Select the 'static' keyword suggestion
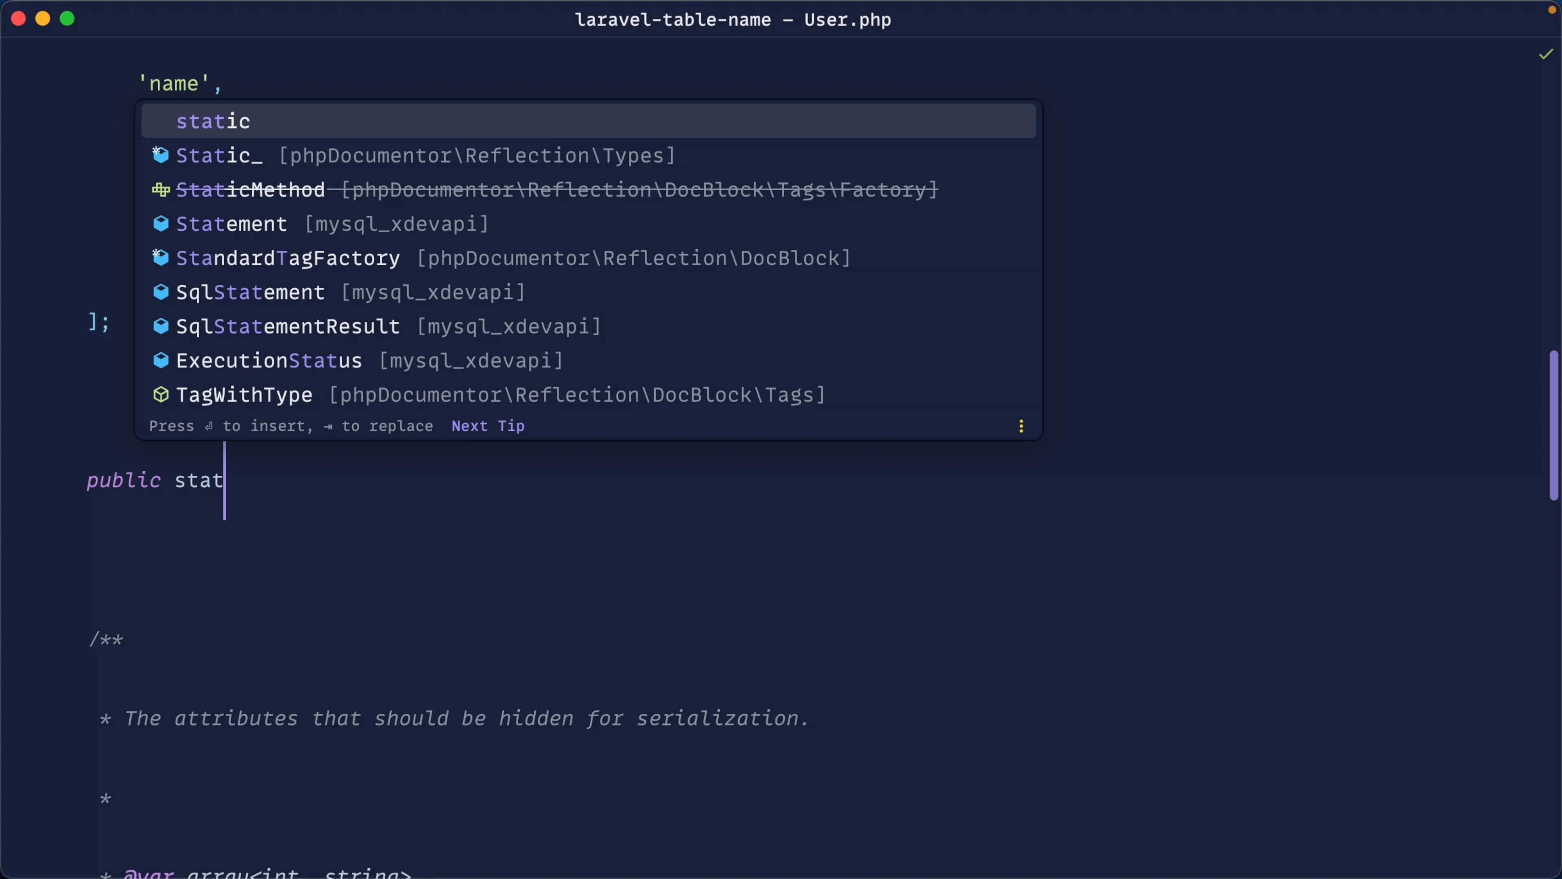Viewport: 1562px width, 879px height. [214, 121]
